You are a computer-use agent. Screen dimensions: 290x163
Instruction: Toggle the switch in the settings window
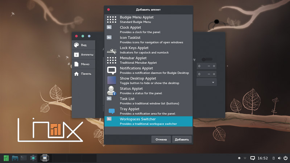point(207,59)
